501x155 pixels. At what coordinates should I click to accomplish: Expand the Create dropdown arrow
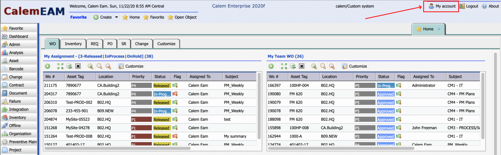(116, 17)
